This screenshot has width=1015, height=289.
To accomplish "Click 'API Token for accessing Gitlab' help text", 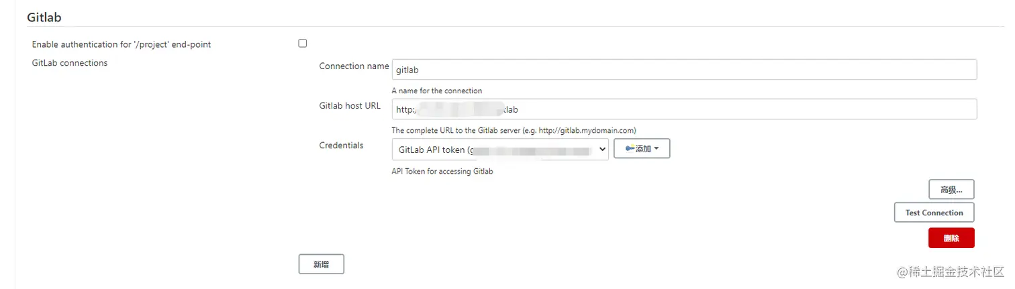I will coord(442,172).
